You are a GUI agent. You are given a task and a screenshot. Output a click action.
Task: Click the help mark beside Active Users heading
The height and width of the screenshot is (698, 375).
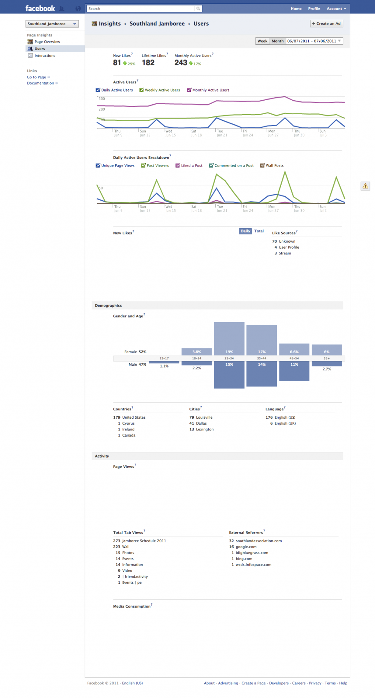(x=137, y=80)
